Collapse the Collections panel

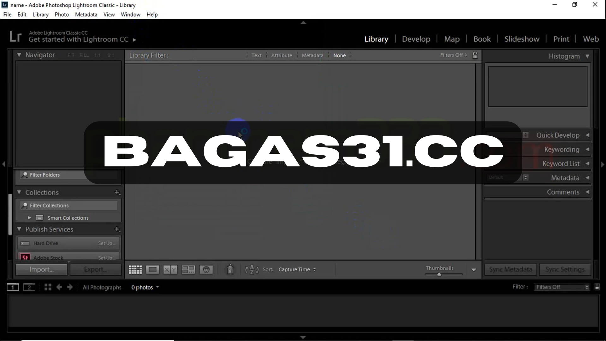pos(19,192)
